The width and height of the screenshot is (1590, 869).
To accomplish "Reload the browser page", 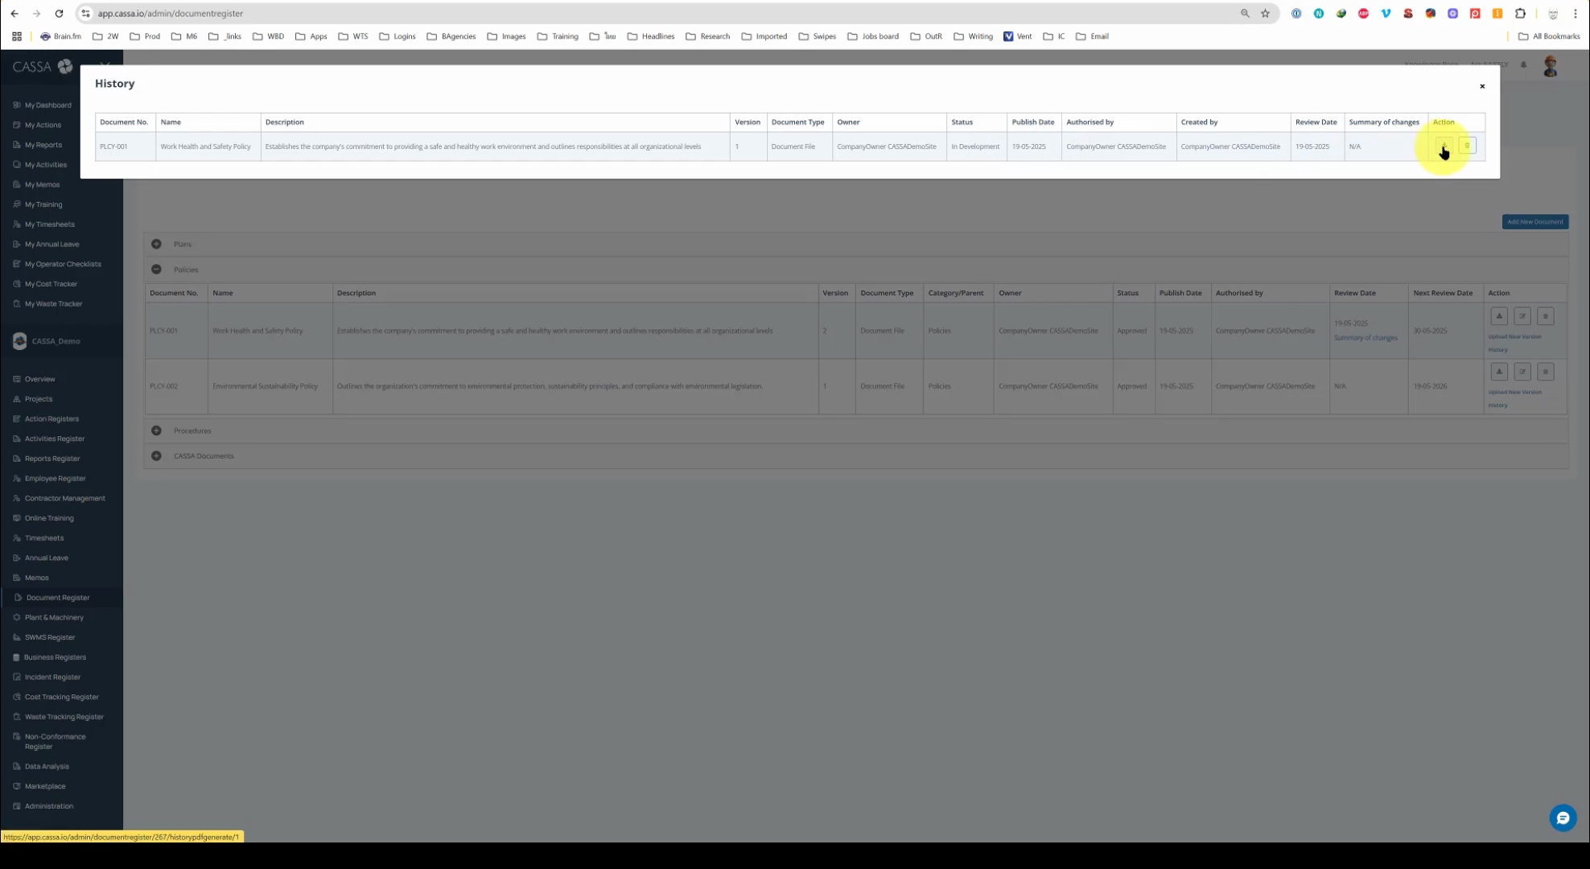I will [59, 14].
